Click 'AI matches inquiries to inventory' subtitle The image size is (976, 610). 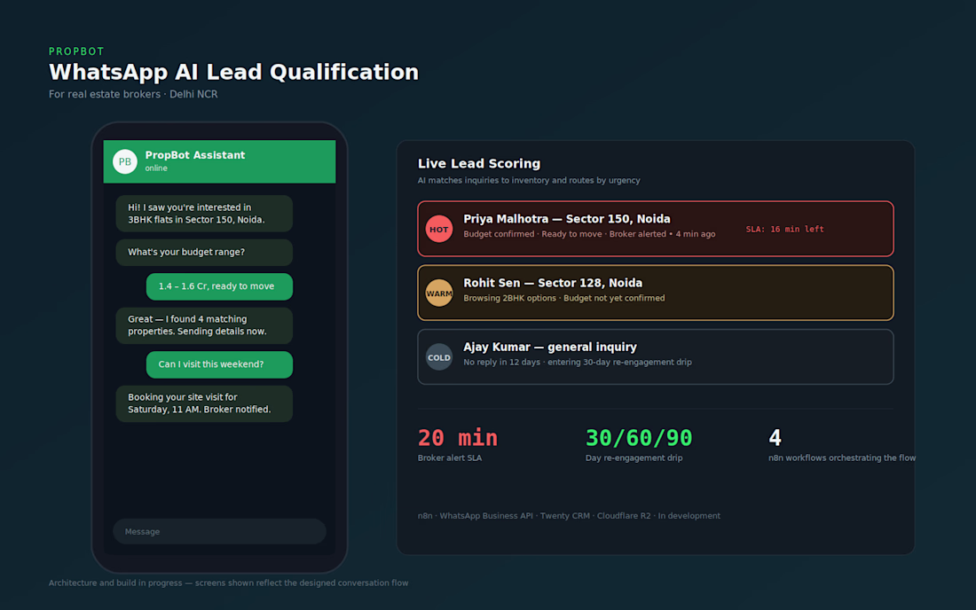click(529, 180)
